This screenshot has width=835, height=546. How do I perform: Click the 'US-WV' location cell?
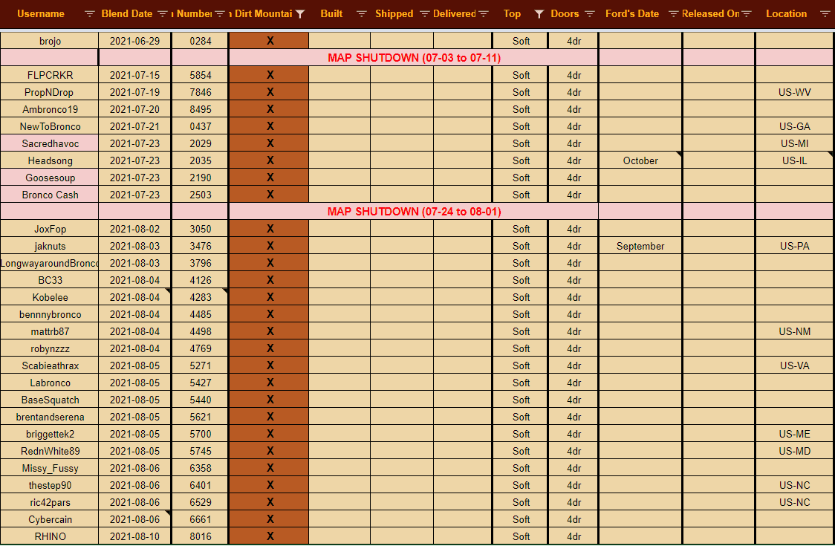point(795,92)
